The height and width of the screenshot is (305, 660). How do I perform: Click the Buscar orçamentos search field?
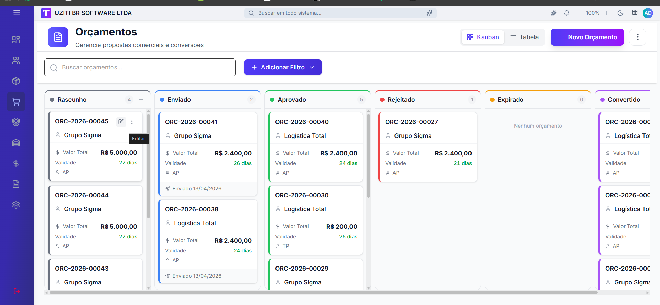click(140, 67)
